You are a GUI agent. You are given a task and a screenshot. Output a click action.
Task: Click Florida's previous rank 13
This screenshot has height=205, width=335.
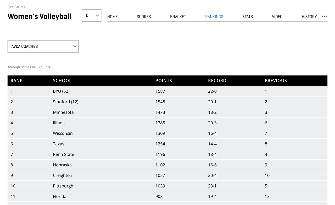pos(267,196)
